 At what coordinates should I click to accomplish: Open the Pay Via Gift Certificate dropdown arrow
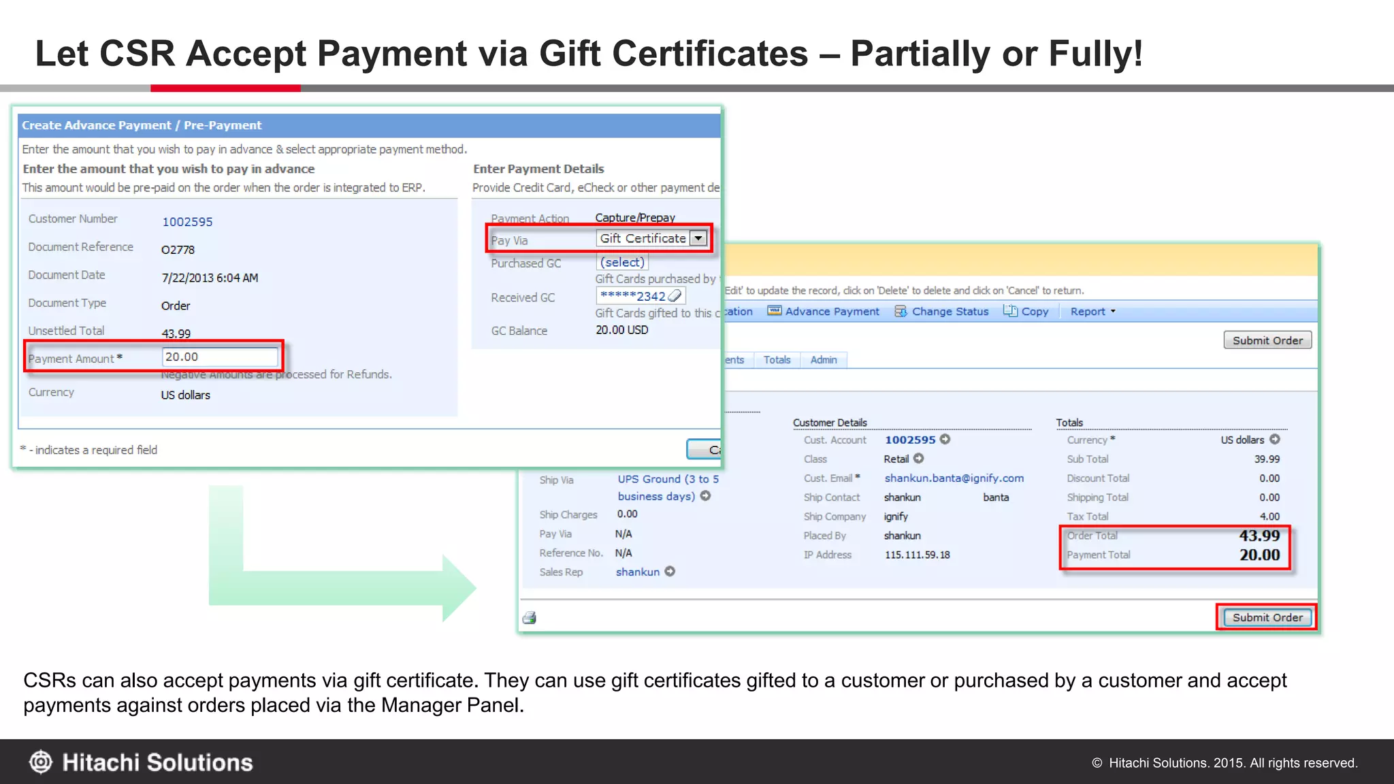pos(698,238)
